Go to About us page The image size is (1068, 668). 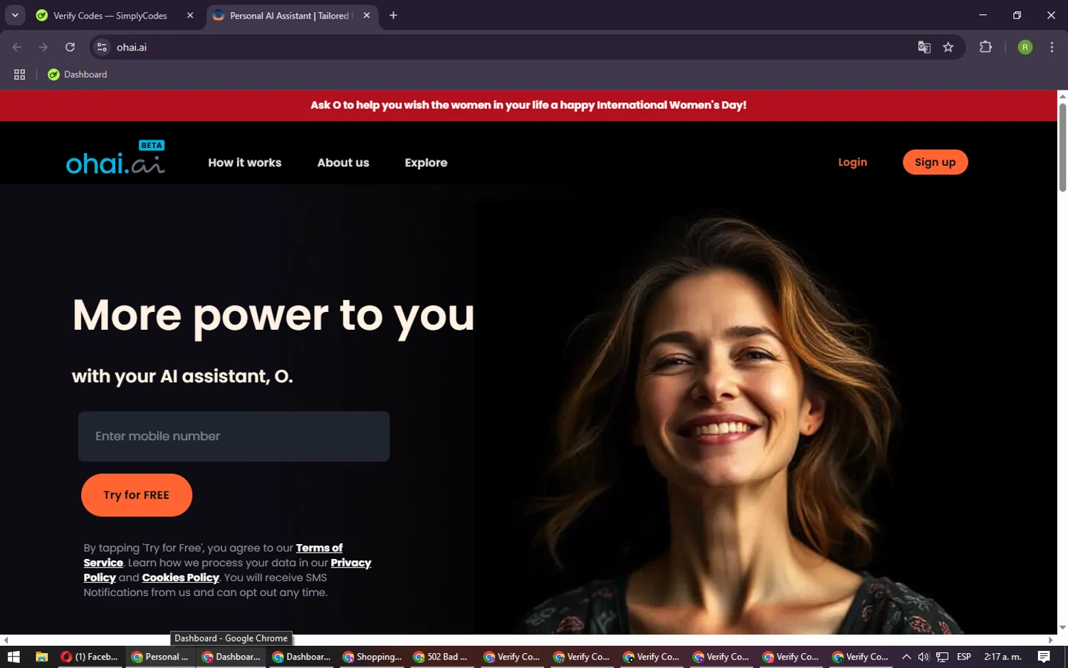tap(343, 162)
